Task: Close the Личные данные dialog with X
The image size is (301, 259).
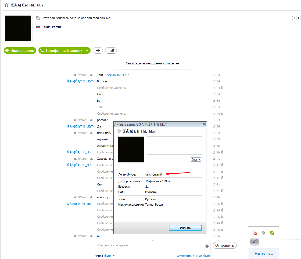Action: [204, 125]
